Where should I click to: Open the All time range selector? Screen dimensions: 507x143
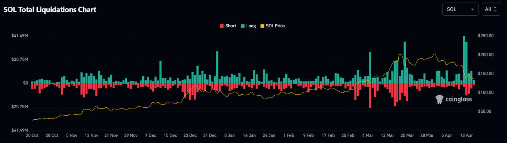click(491, 9)
